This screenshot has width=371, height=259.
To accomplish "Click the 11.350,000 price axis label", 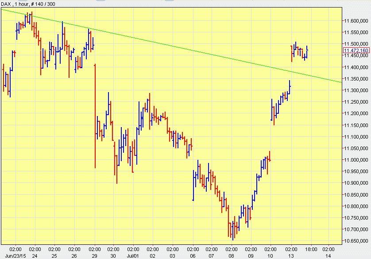I will (x=356, y=79).
